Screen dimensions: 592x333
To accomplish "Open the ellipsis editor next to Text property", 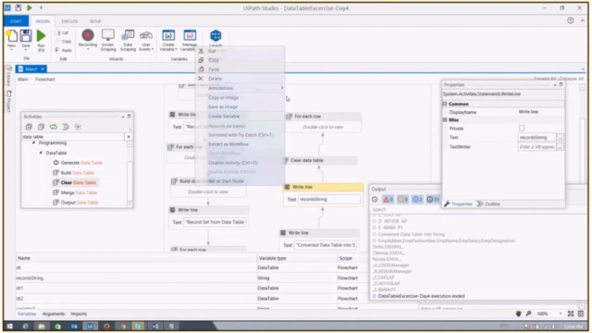I will pos(561,138).
